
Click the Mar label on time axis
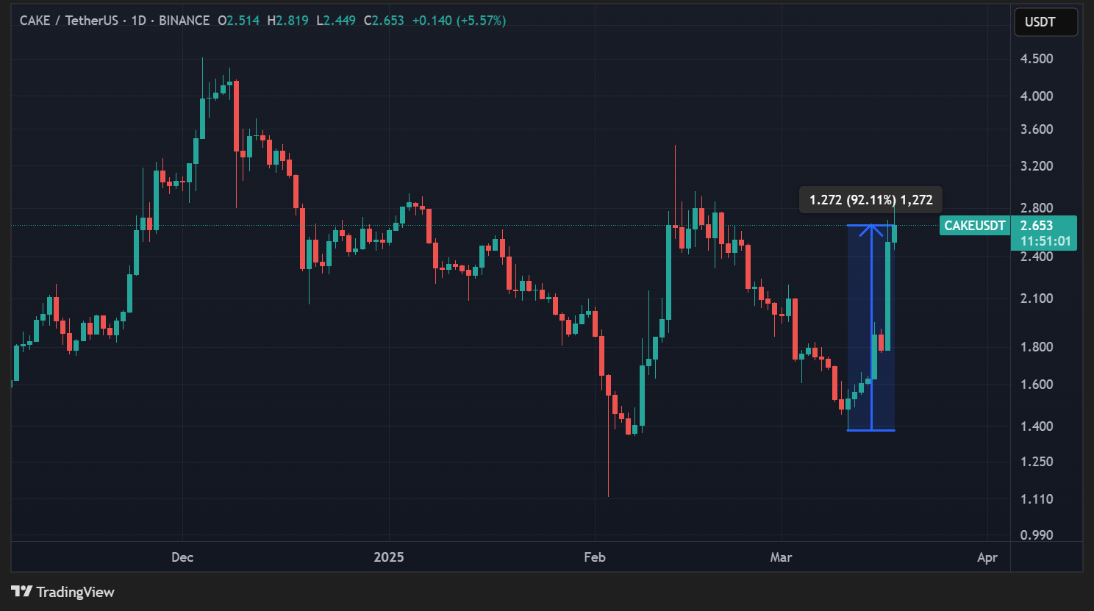781,557
